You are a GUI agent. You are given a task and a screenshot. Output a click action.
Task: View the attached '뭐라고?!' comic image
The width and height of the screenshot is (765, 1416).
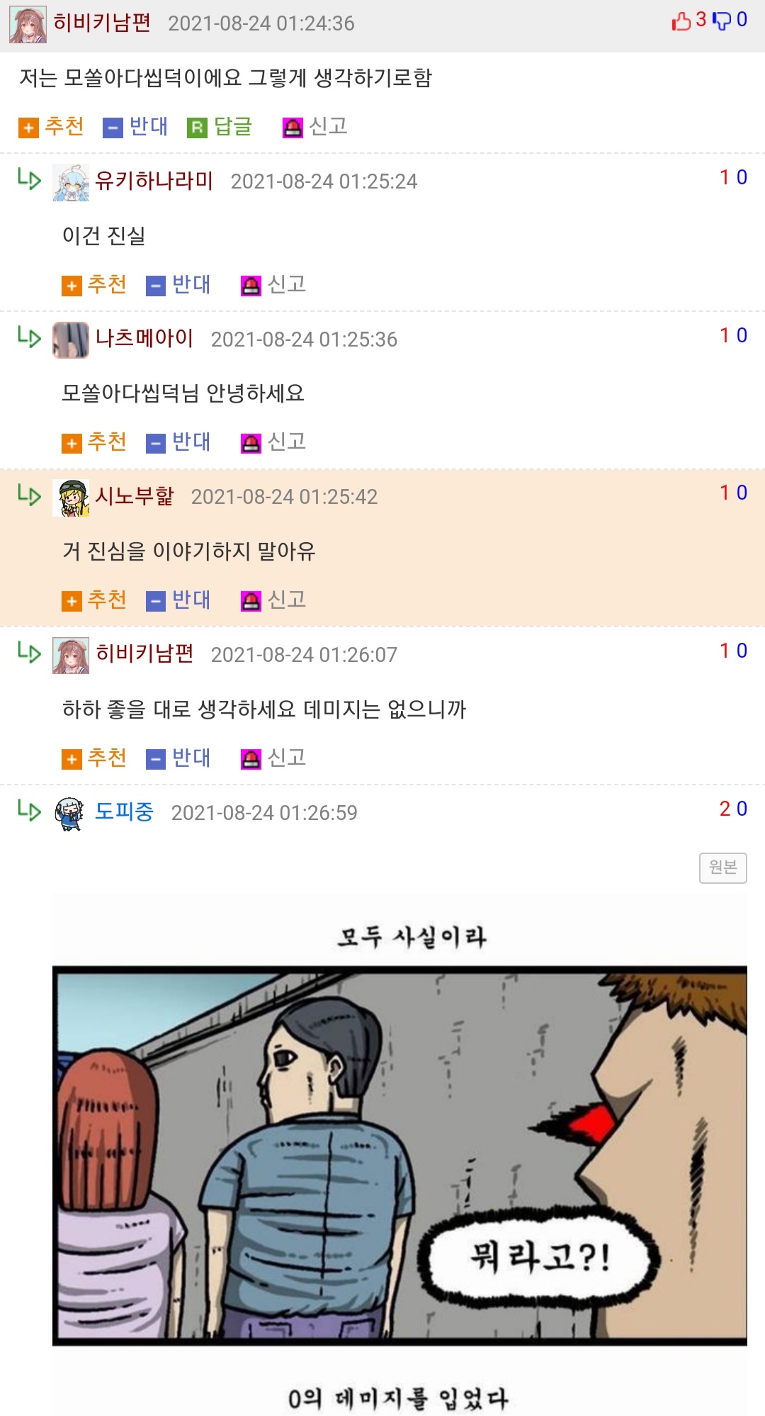(x=399, y=1155)
